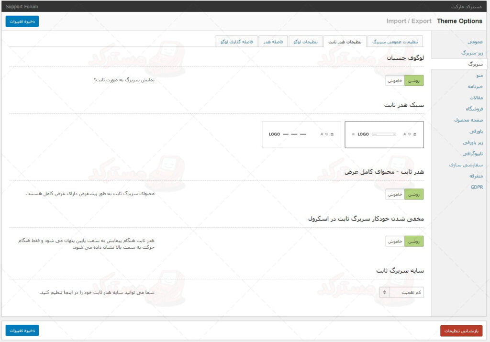Image resolution: width=490 pixels, height=342 pixels.
Task: Open the تنظیمات لوگو tab
Action: [306, 42]
